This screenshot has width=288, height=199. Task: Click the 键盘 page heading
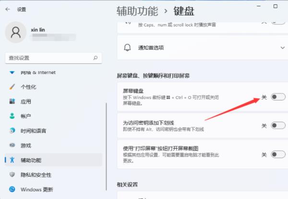point(184,11)
